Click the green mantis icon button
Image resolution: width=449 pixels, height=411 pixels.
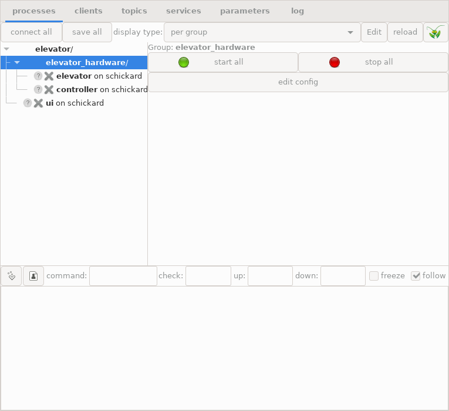436,32
